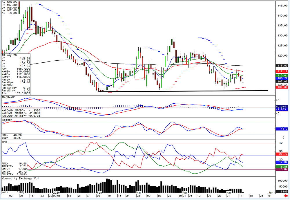
Task: Click the Vol= 6189 readout in volume pane
Action: [x=12, y=192]
